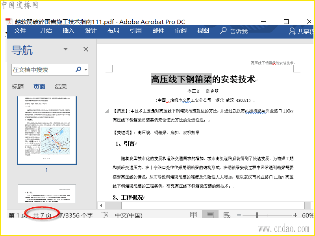Screen dimensions: 315x236
Task: Select page 1 thumbnail in navigation pane
Action: click(46, 130)
